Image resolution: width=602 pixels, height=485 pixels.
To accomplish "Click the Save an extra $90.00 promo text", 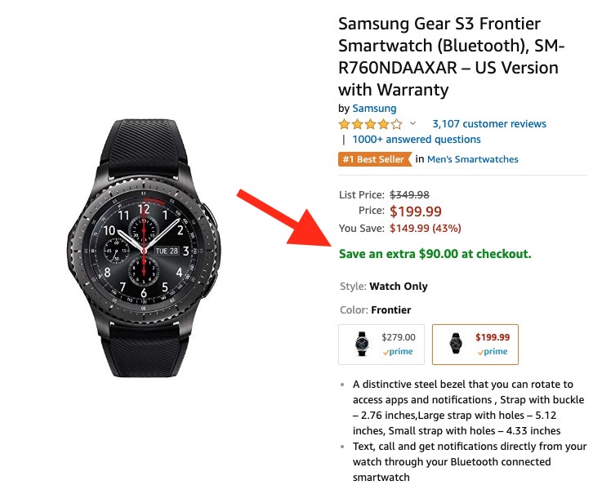I will (435, 254).
